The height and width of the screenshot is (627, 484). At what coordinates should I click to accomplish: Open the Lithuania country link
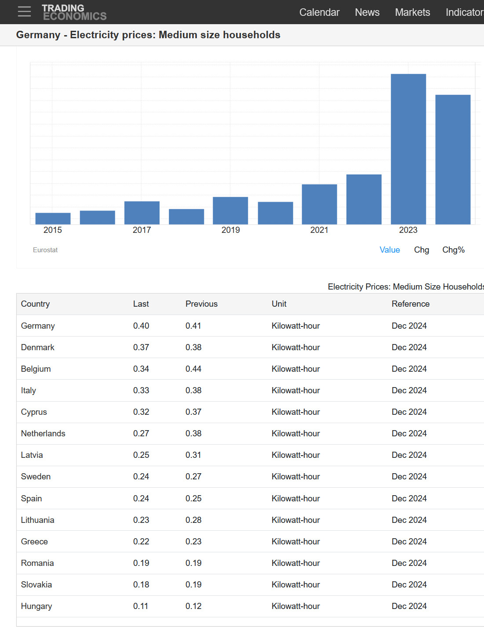pos(38,520)
